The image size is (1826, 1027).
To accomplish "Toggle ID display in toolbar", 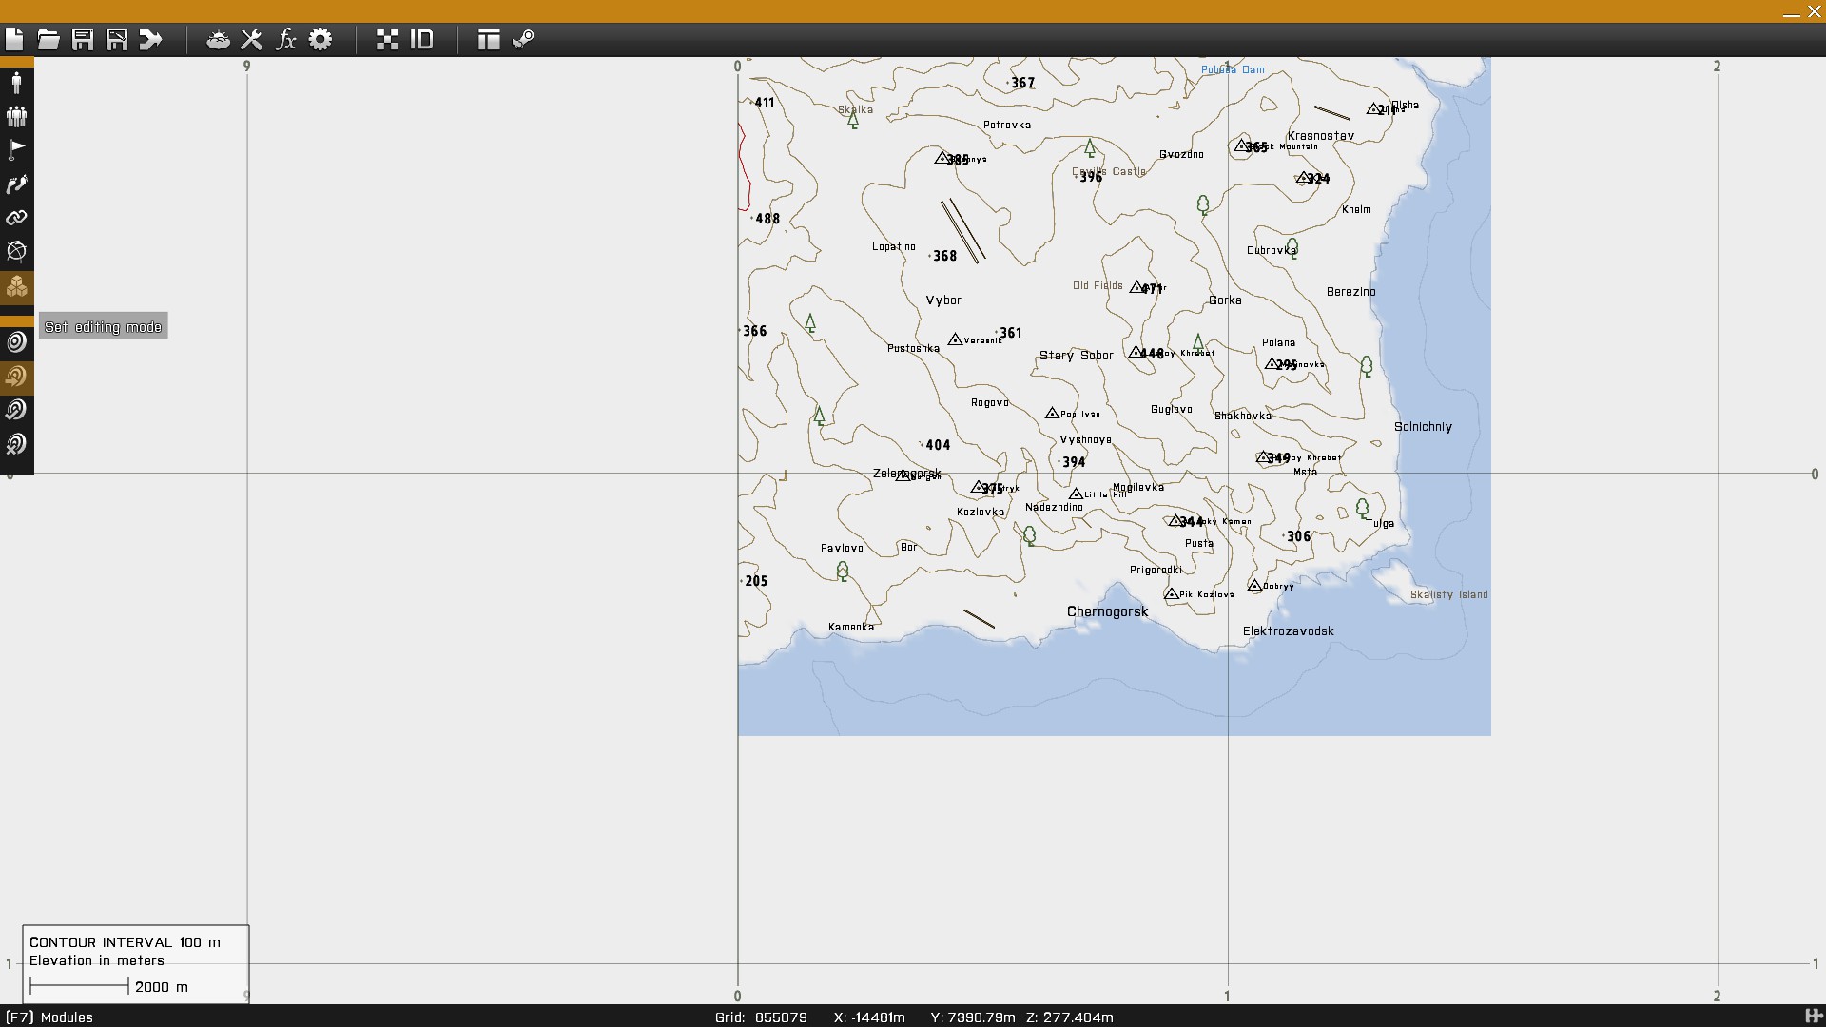I will [421, 39].
